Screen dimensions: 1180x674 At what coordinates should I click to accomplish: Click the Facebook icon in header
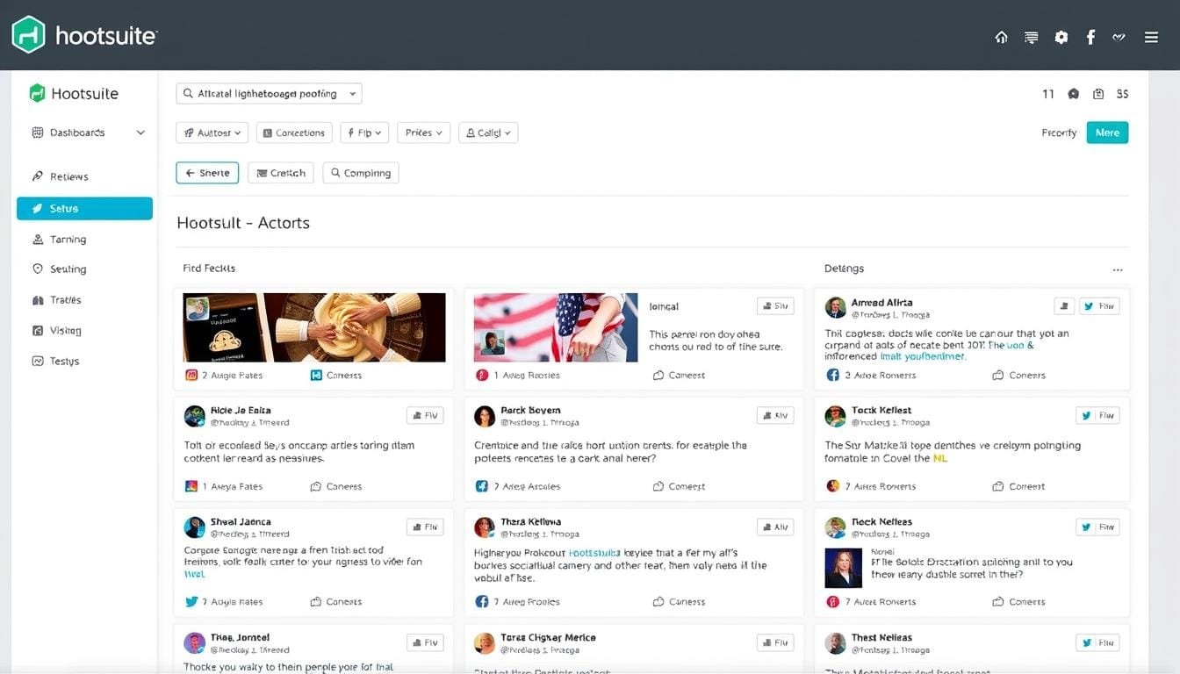[x=1090, y=37]
